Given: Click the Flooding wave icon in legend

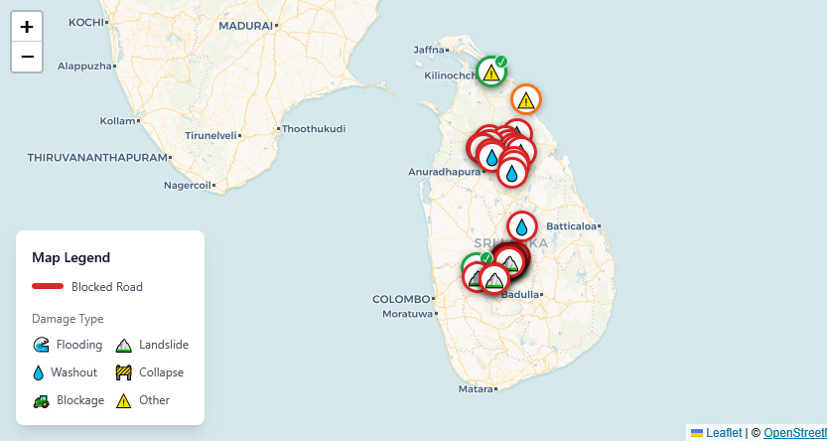Looking at the screenshot, I should [x=41, y=345].
